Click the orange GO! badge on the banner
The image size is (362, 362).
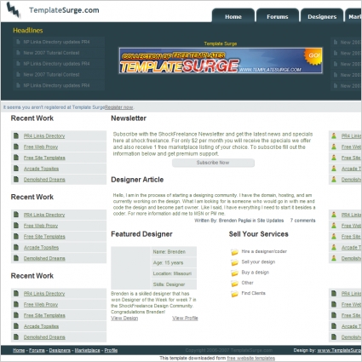pos(313,56)
